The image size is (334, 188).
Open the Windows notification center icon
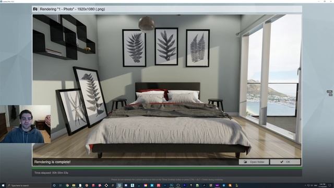tap(330, 186)
